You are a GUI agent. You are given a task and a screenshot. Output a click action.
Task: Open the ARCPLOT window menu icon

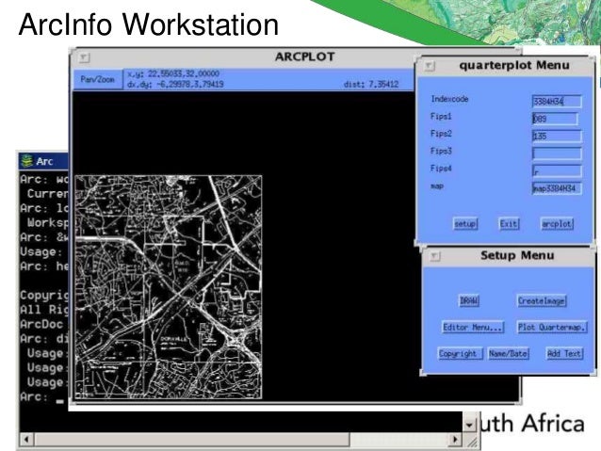(x=84, y=57)
